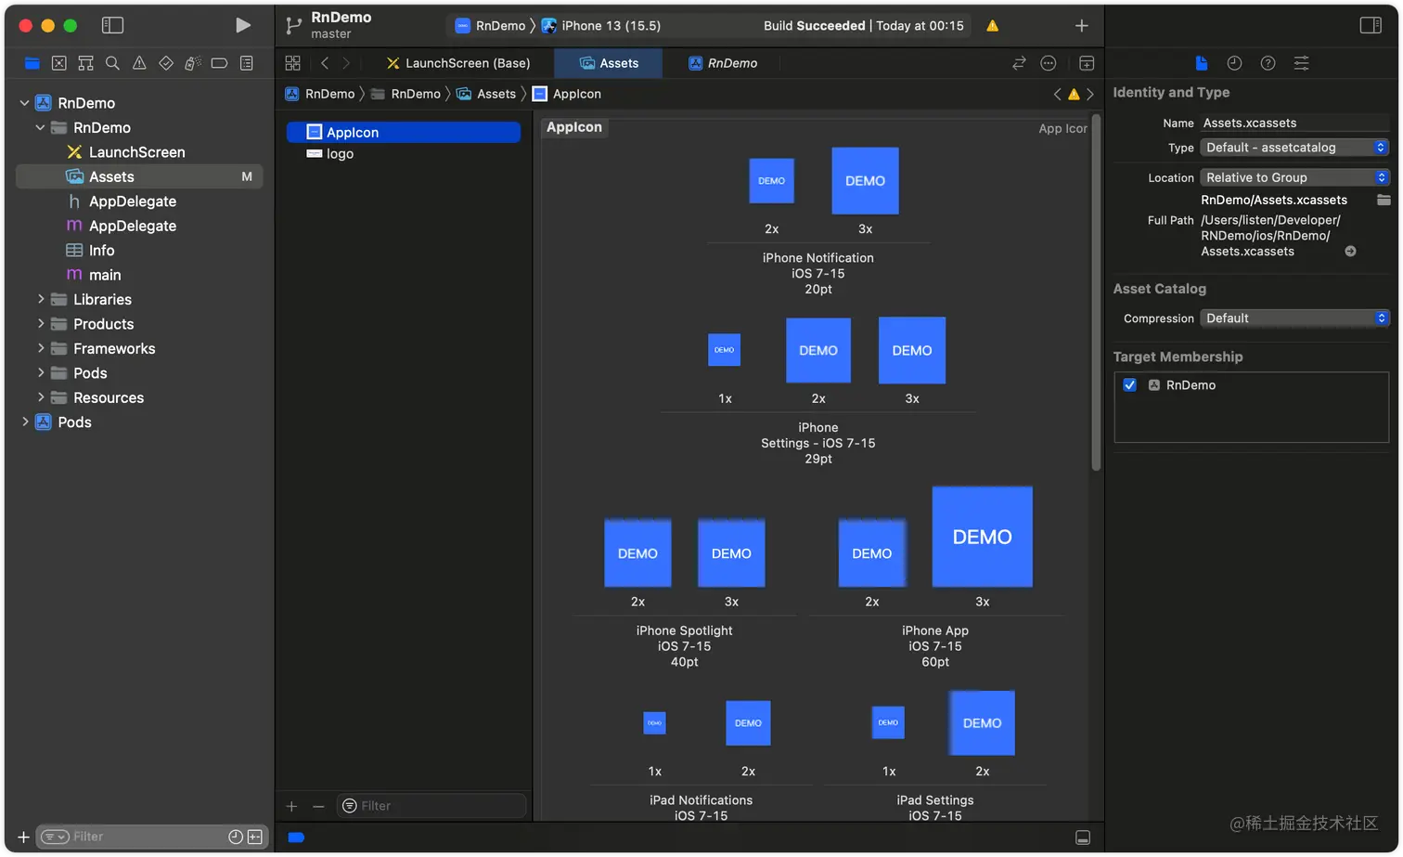Toggle RnDemo target membership checkbox
Viewport: 1403px width, 857px height.
tap(1129, 384)
